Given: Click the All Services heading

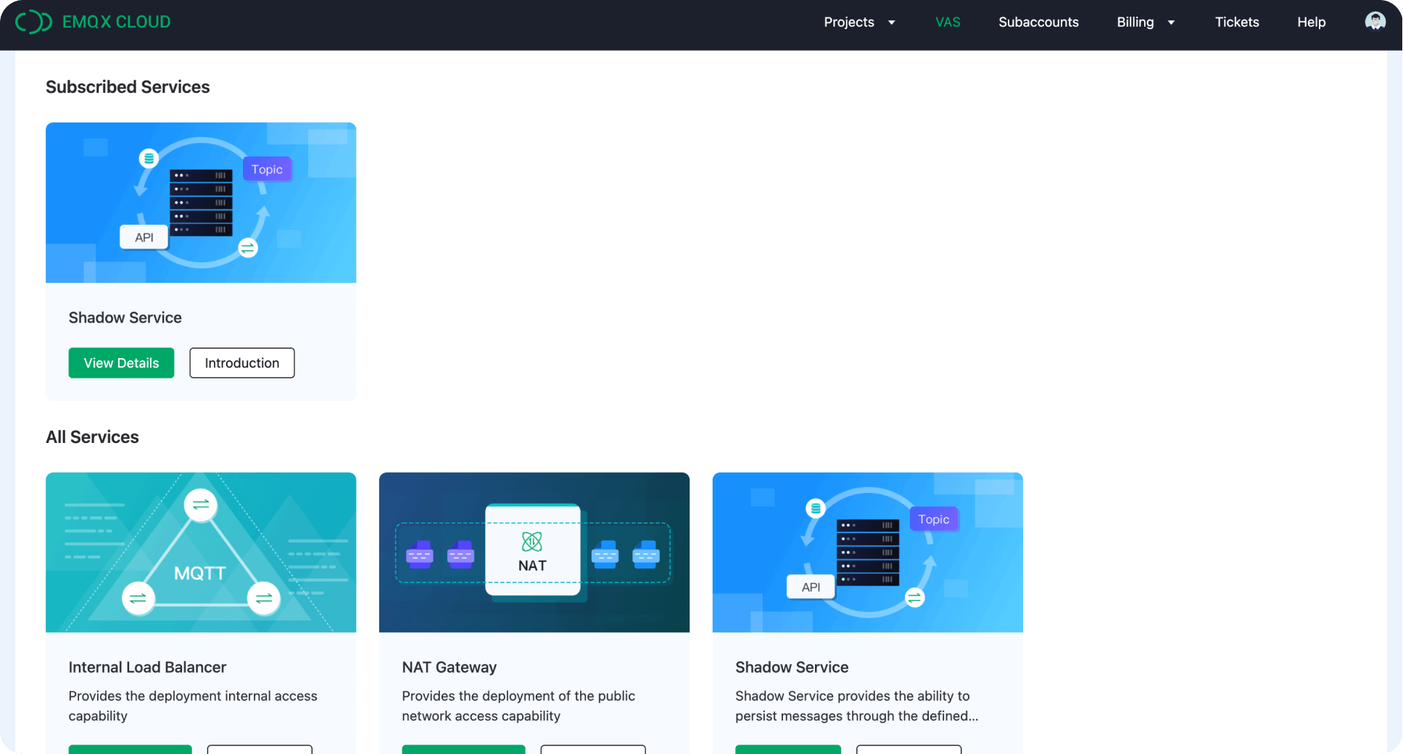Looking at the screenshot, I should click(92, 437).
